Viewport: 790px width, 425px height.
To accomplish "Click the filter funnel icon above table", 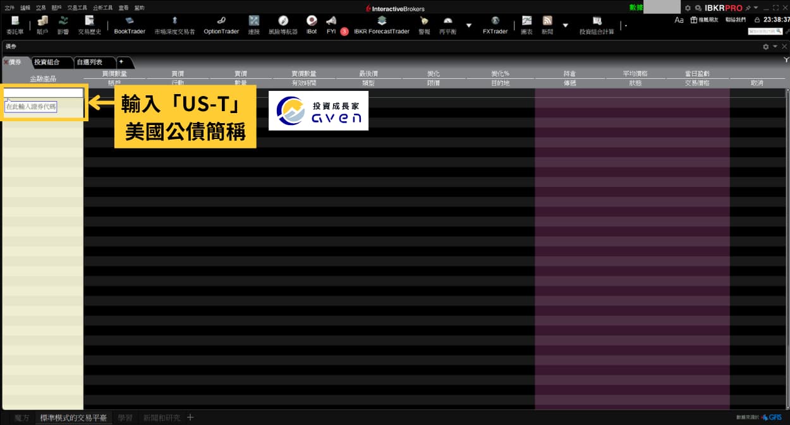I will (x=786, y=59).
